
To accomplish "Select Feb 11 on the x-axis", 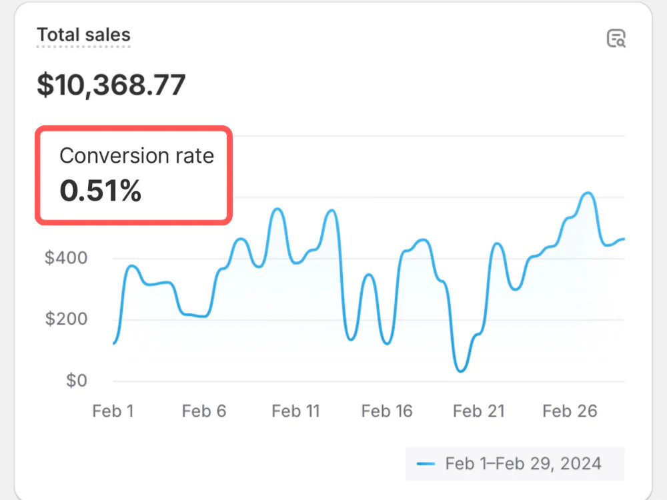I will point(295,411).
